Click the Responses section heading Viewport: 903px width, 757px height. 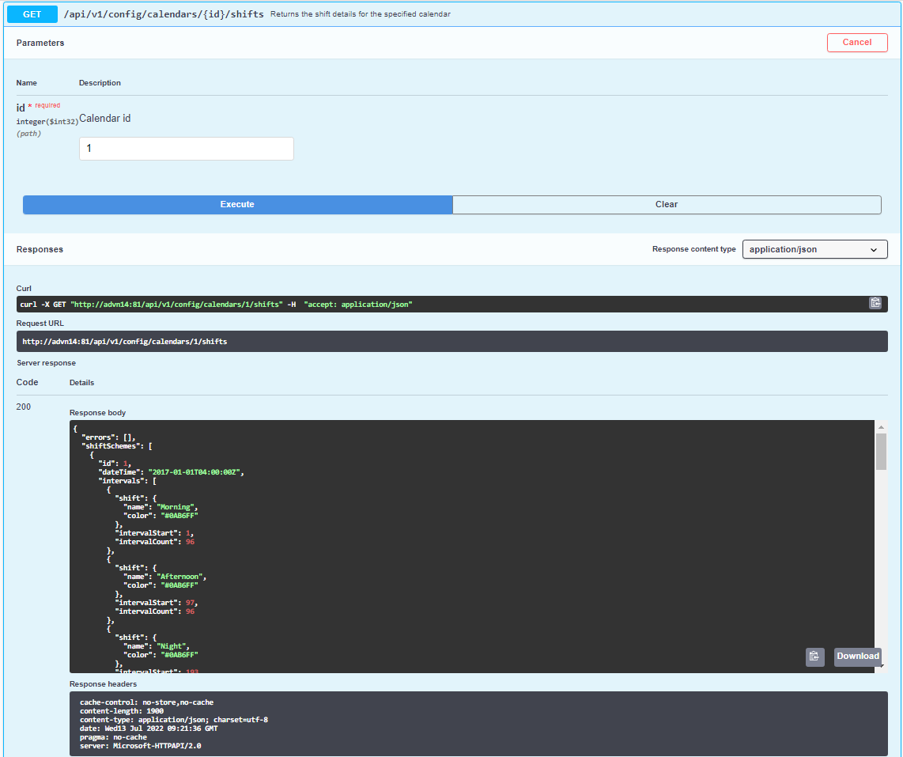[40, 249]
